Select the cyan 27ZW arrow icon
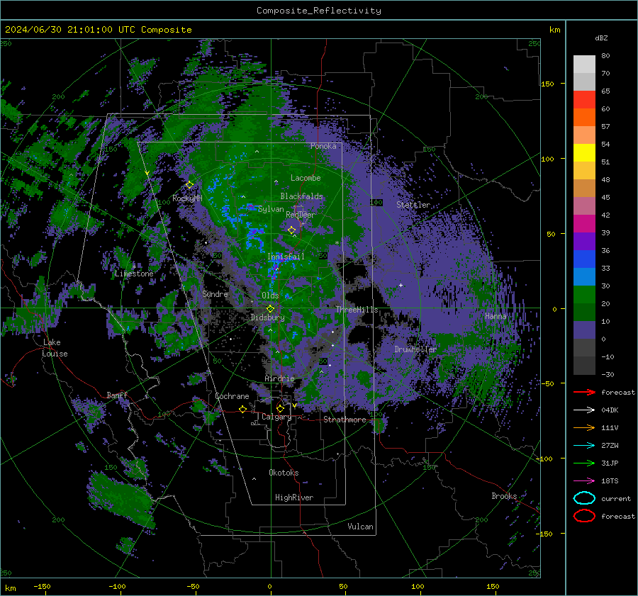 pos(584,446)
